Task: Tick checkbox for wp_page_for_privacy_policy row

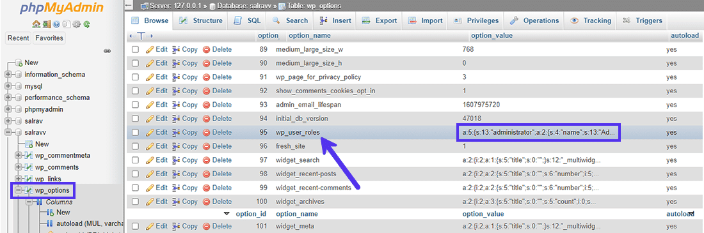Action: [135, 77]
